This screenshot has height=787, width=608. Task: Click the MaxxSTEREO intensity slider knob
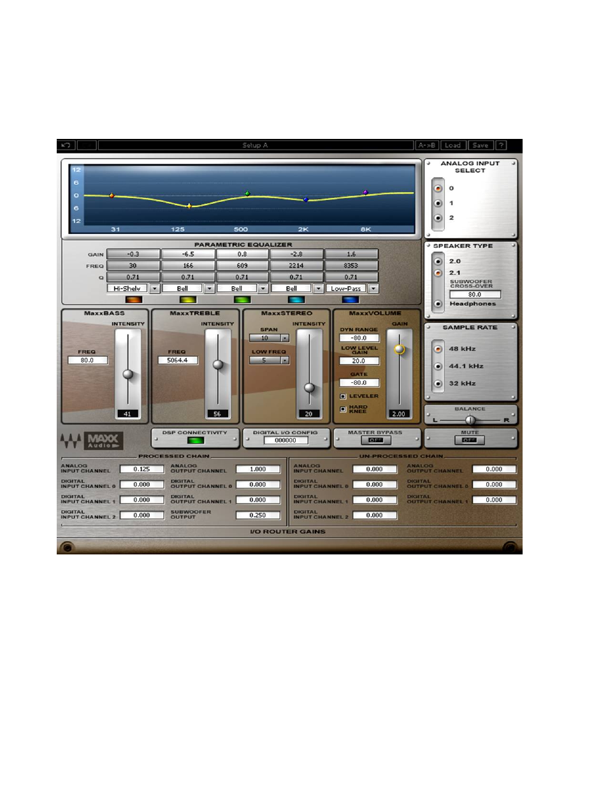309,387
